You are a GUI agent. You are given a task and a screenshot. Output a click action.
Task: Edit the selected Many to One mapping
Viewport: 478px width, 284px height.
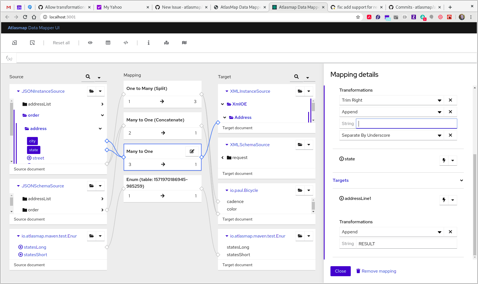(192, 151)
